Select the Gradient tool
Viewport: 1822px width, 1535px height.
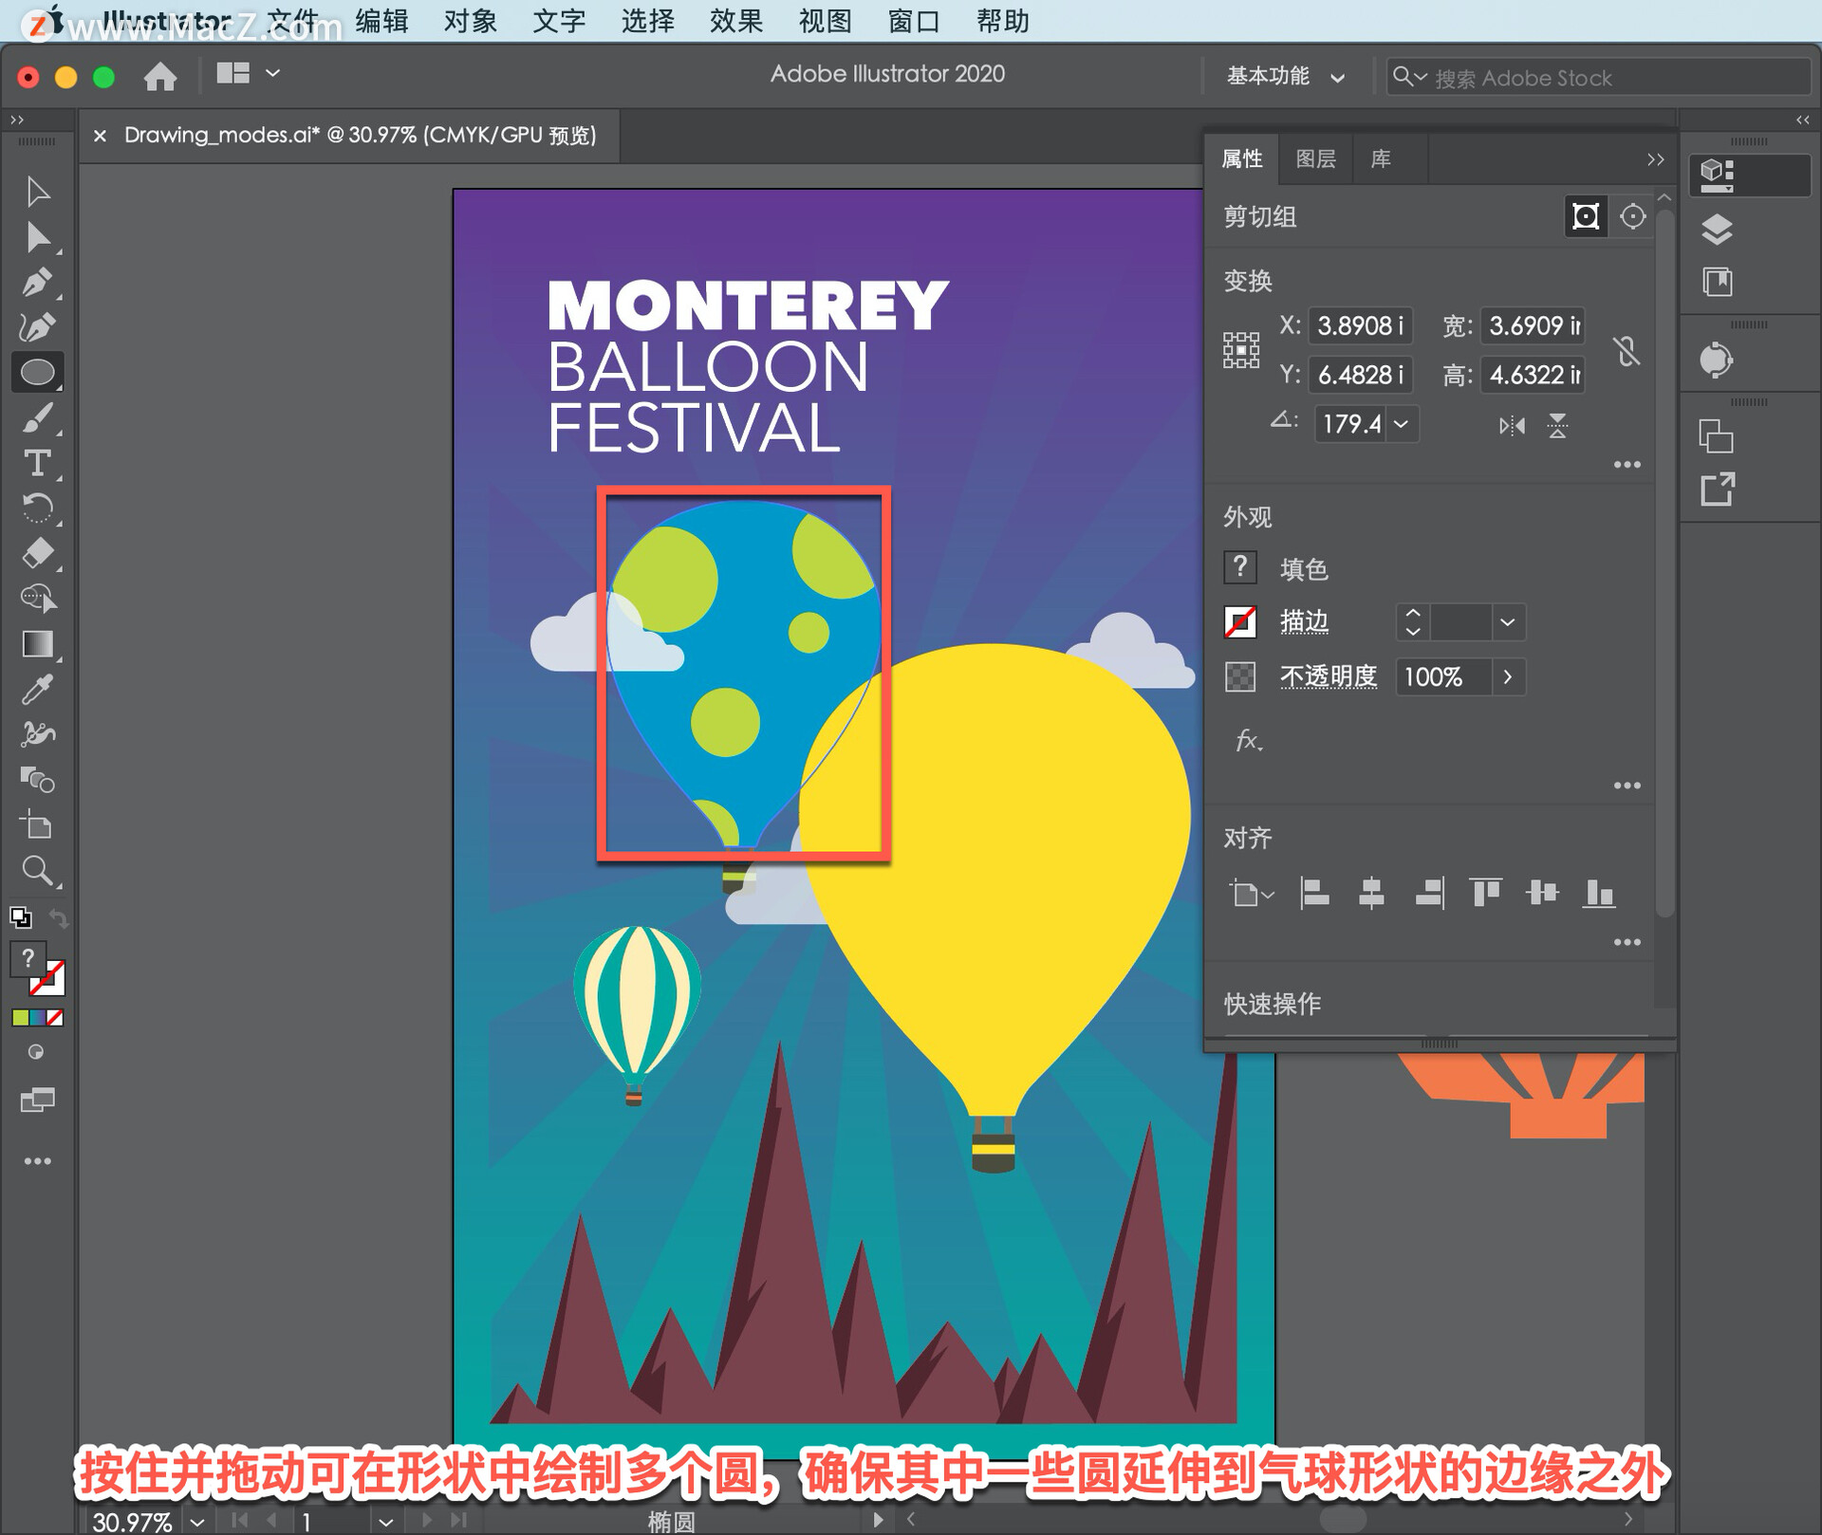pos(37,644)
